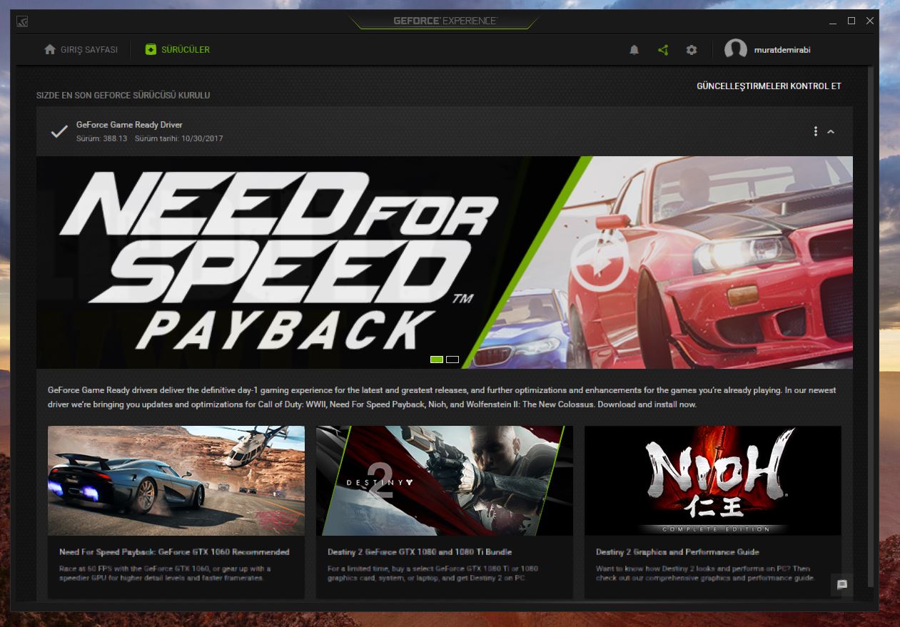Click the GeForce Game Ready Driver title
Image resolution: width=900 pixels, height=627 pixels.
pyautogui.click(x=129, y=125)
